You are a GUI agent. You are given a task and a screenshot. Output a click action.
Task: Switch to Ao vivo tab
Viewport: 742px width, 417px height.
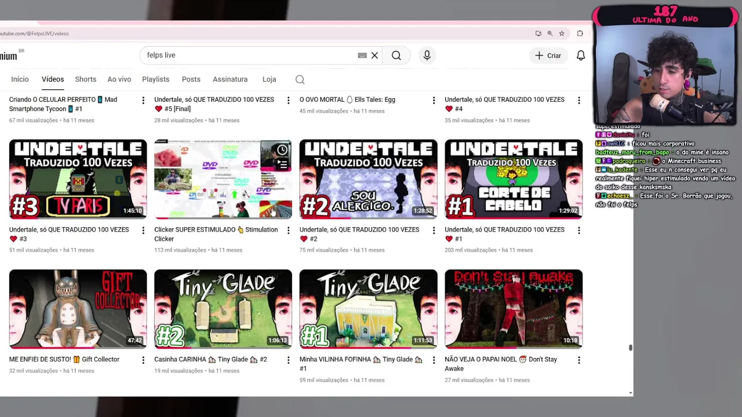(x=119, y=79)
